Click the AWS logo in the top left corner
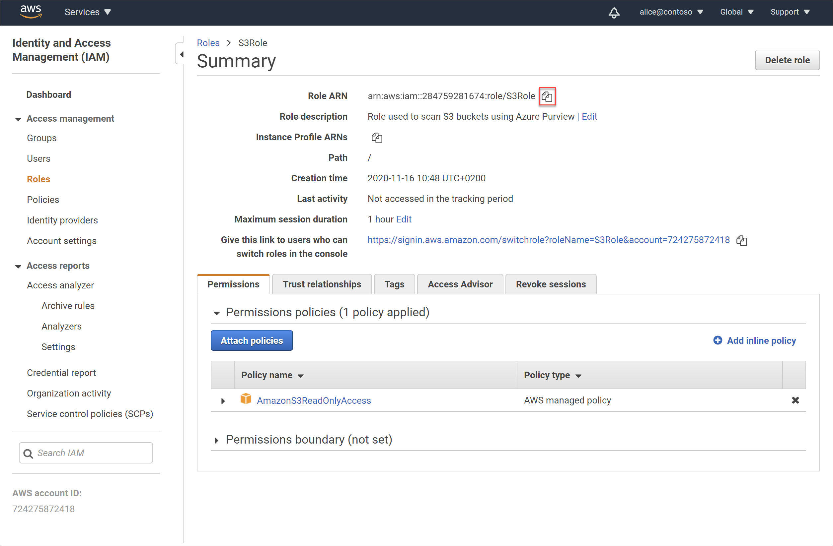 tap(27, 12)
